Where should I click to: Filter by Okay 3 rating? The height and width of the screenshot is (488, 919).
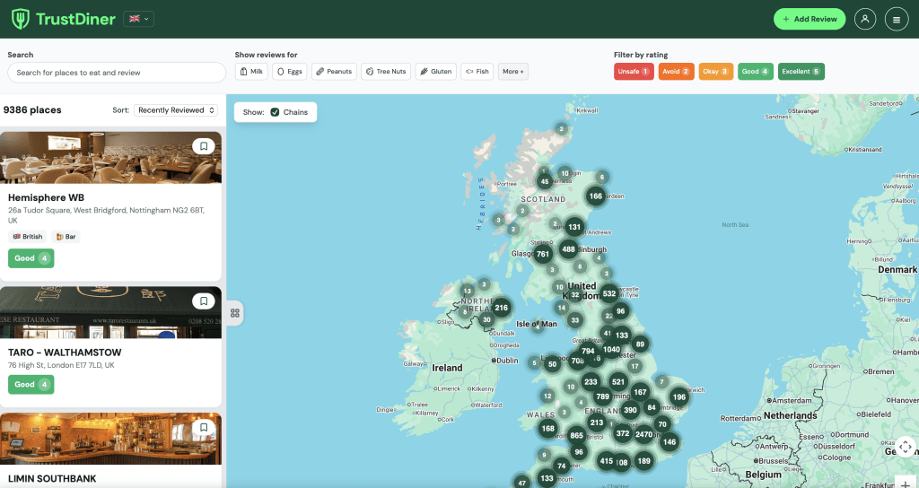[715, 72]
